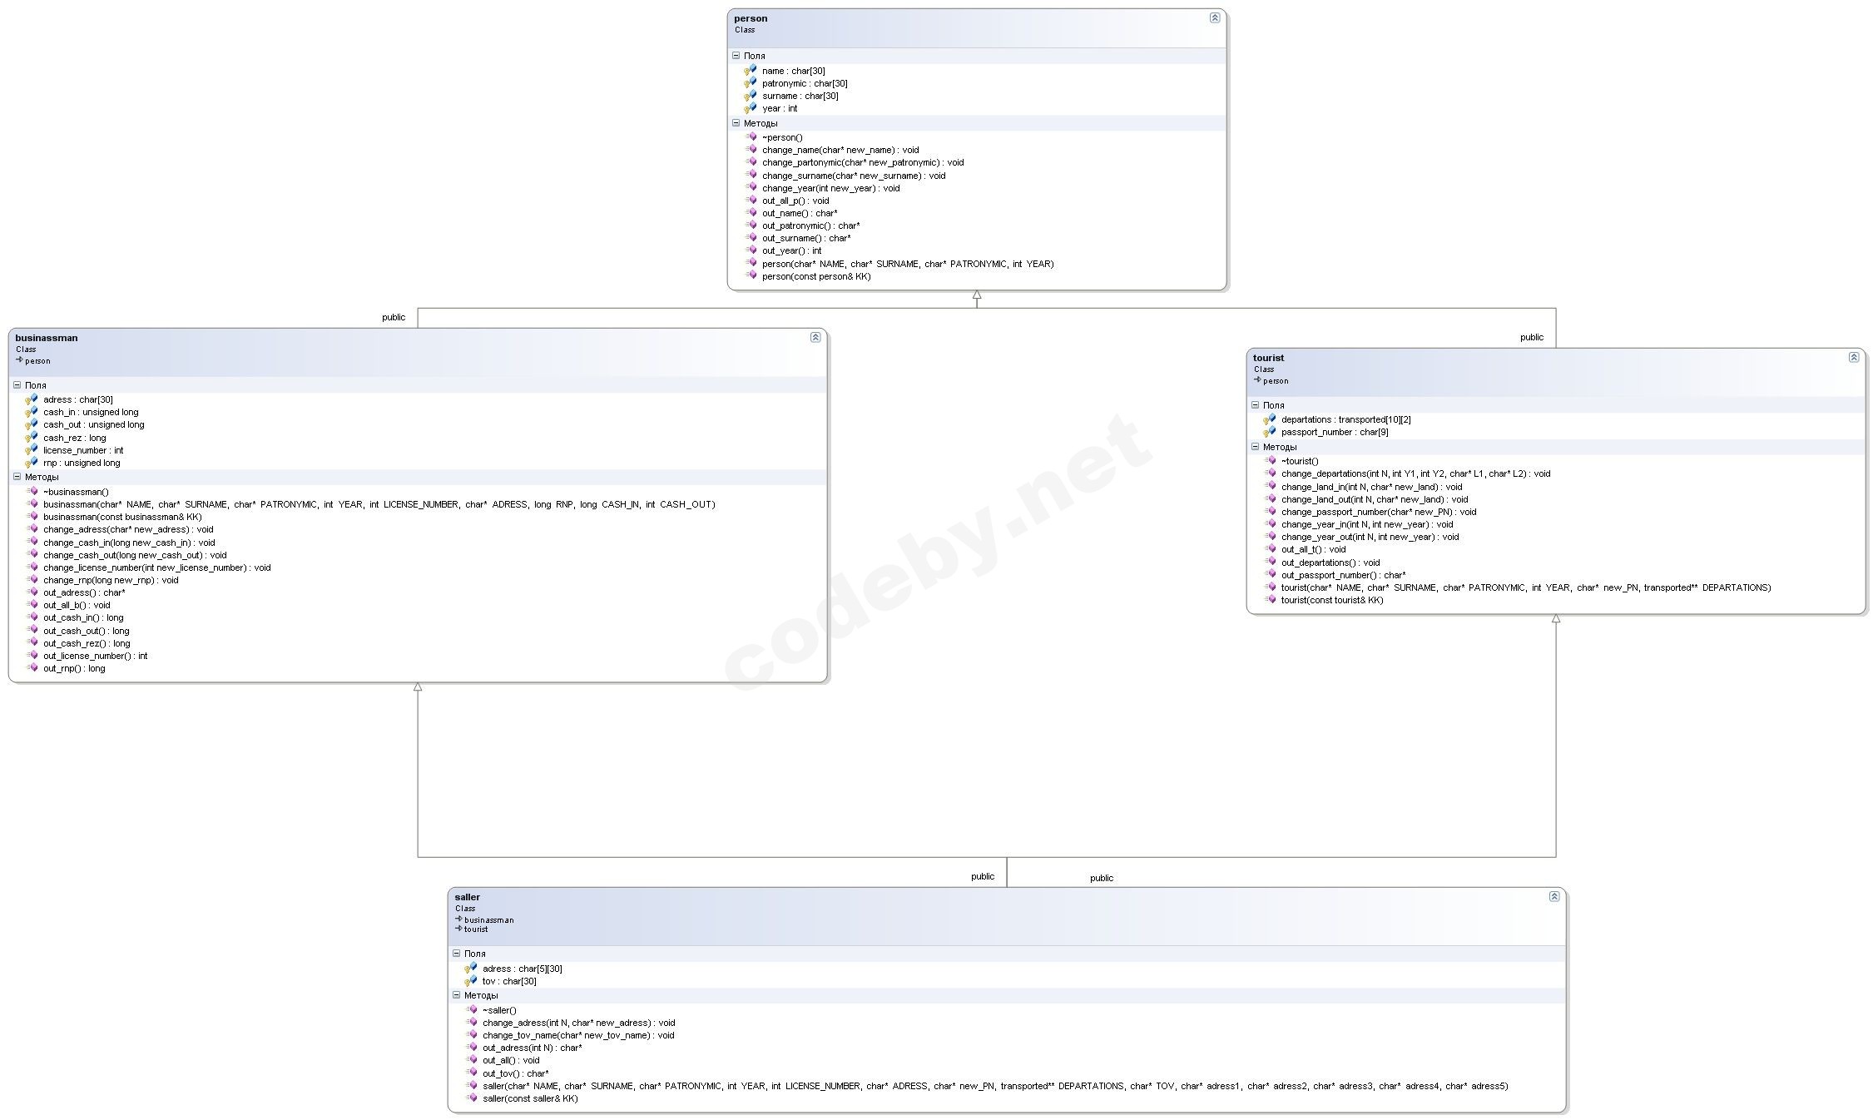Select the businassman class title

pos(47,338)
